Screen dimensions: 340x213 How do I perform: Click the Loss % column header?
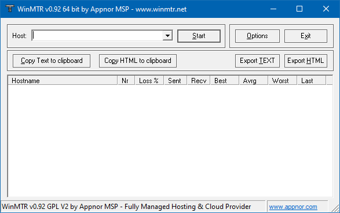(x=149, y=81)
